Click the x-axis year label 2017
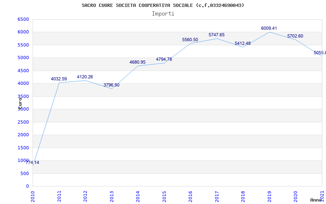This screenshot has height=204, width=326. pos(217,197)
